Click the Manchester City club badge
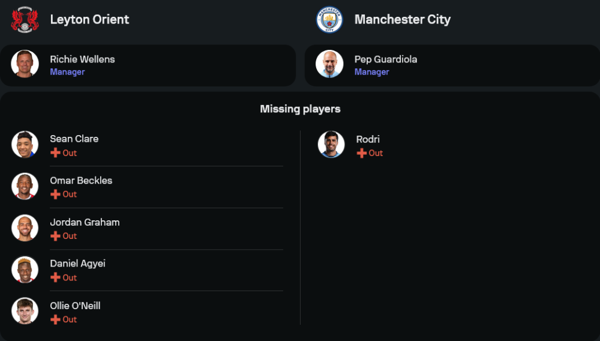 [329, 19]
